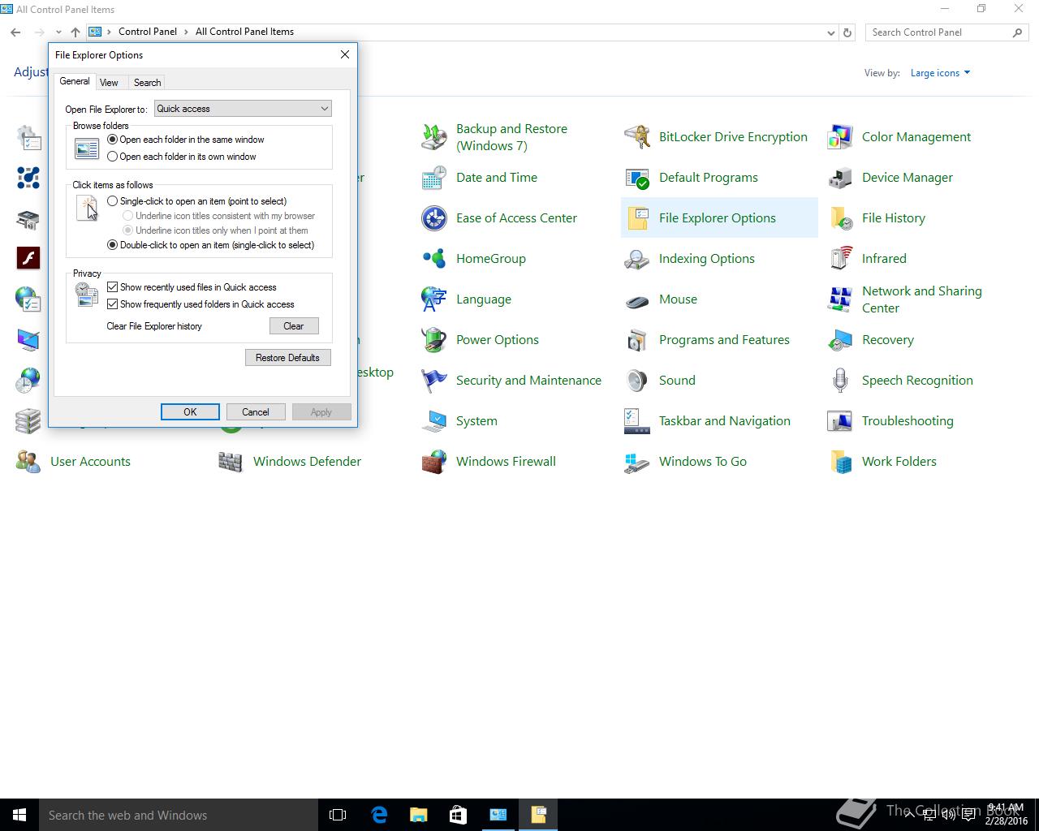The width and height of the screenshot is (1039, 831).
Task: Open the Infrared icon
Action: click(840, 259)
